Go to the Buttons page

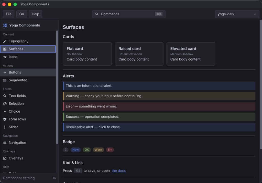pos(28,72)
